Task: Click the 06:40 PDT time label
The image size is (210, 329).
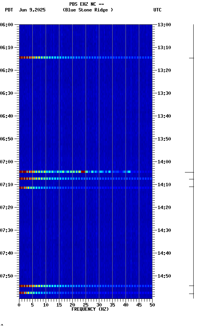Action: click(6, 116)
